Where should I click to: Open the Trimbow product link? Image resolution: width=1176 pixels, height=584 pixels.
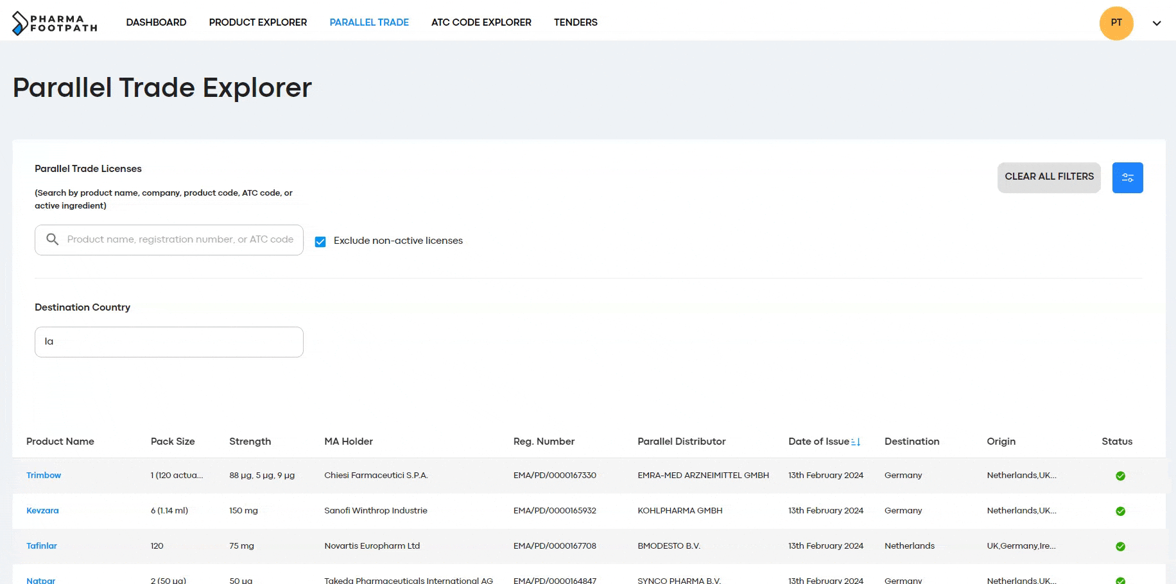44,476
